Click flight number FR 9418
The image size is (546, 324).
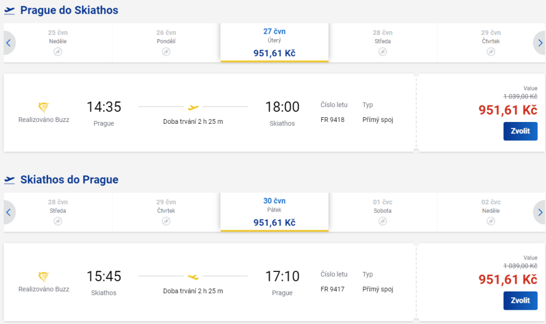click(x=333, y=120)
